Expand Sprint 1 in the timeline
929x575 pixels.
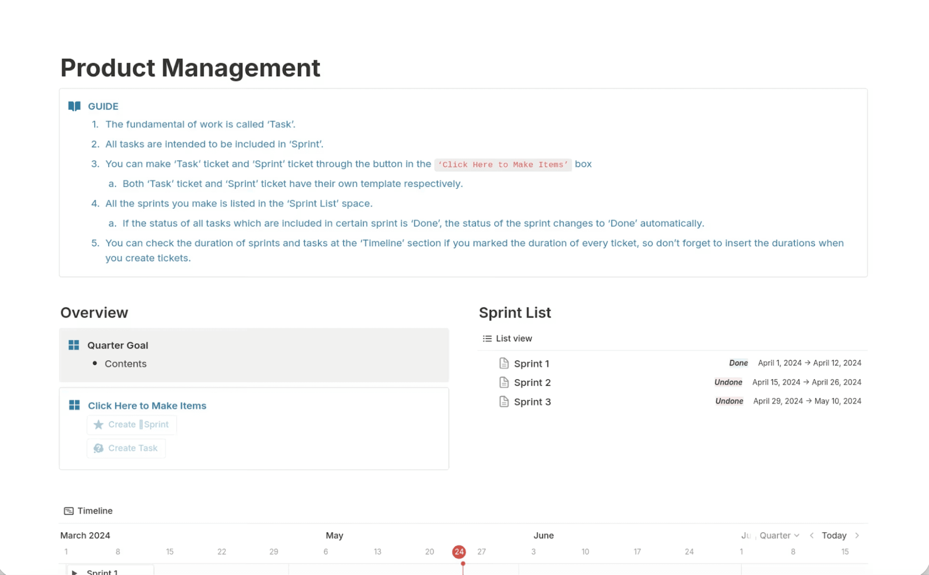click(x=74, y=572)
